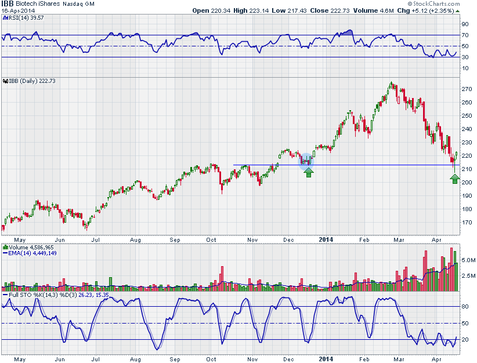Click the 200 price axis label

467,183
